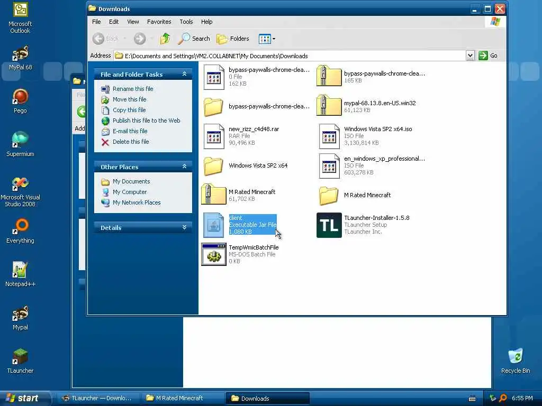Open the Help menu
Screen dimensions: 542x406
(207, 22)
